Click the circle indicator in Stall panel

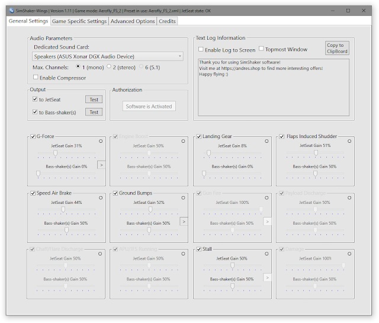point(266,254)
